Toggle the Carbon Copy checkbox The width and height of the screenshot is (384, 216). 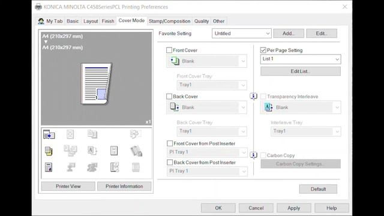coord(263,155)
